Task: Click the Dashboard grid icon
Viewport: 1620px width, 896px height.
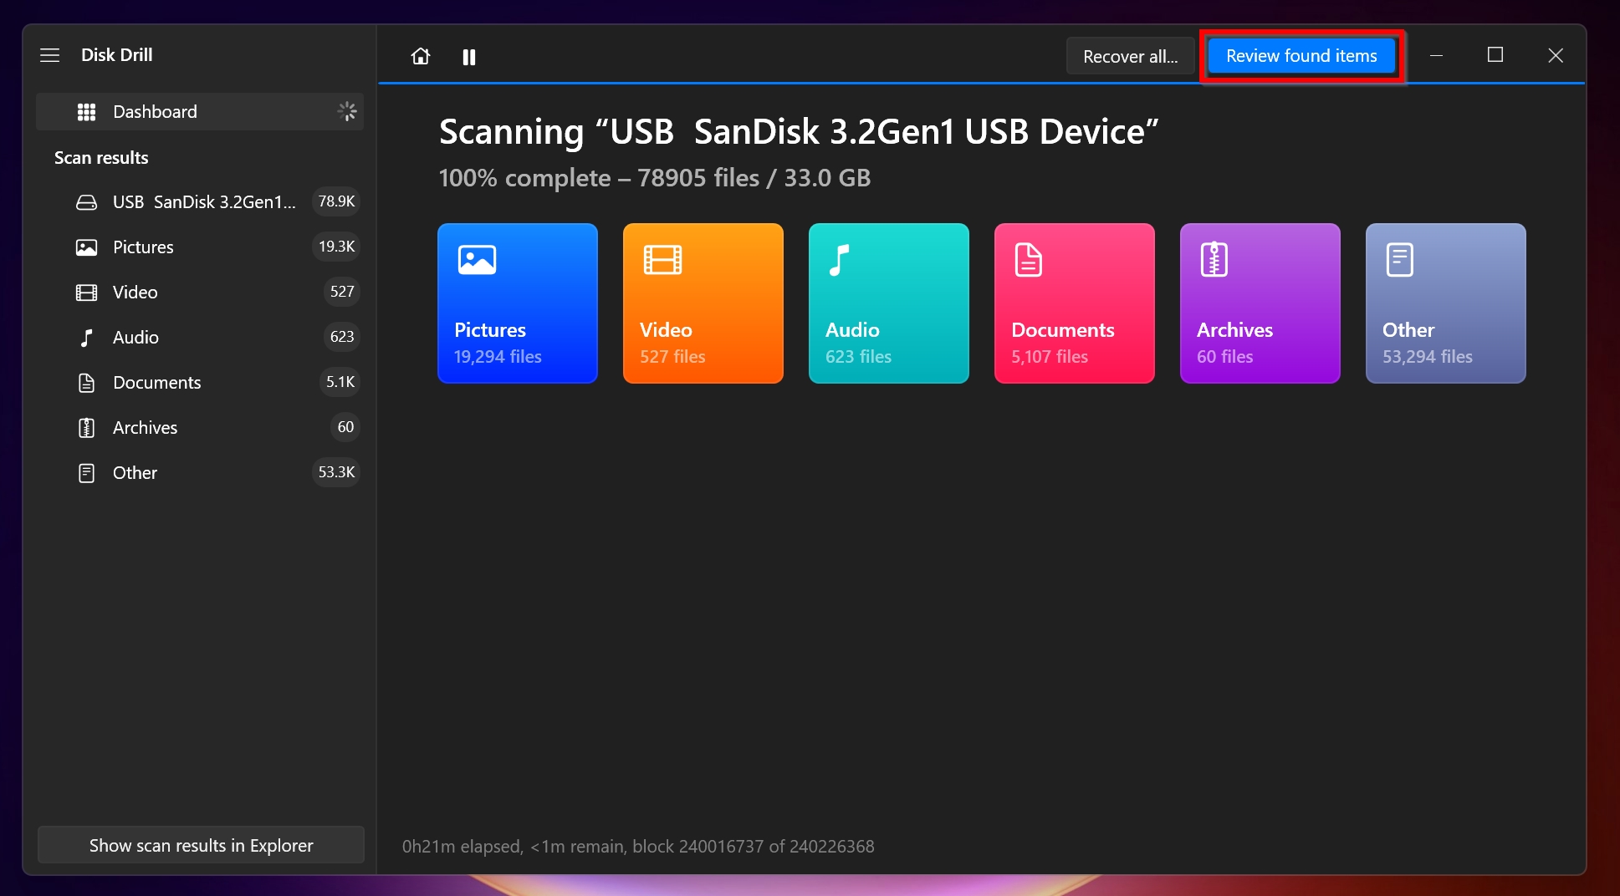Action: [86, 112]
